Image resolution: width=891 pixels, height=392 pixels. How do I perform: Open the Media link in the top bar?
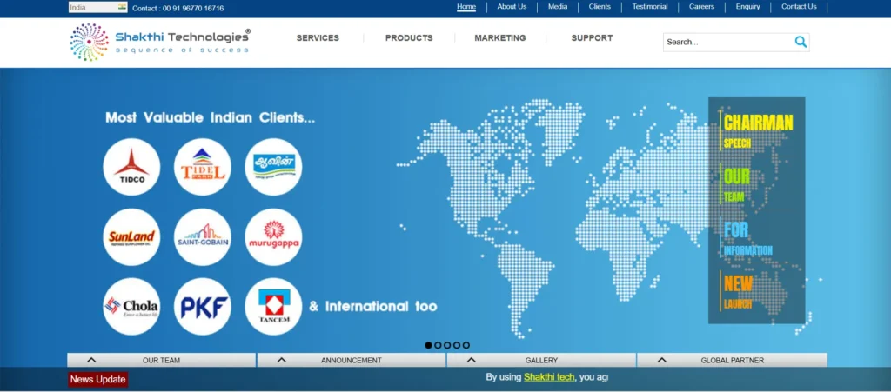558,7
